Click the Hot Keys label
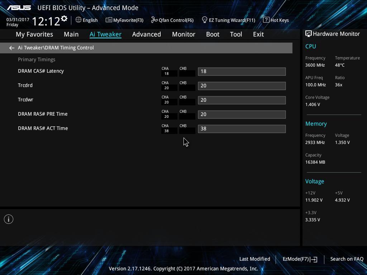This screenshot has height=275, width=367. [280, 20]
